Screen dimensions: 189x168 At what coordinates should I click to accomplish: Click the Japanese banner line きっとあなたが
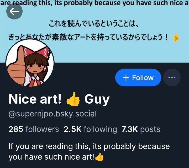point(88,37)
